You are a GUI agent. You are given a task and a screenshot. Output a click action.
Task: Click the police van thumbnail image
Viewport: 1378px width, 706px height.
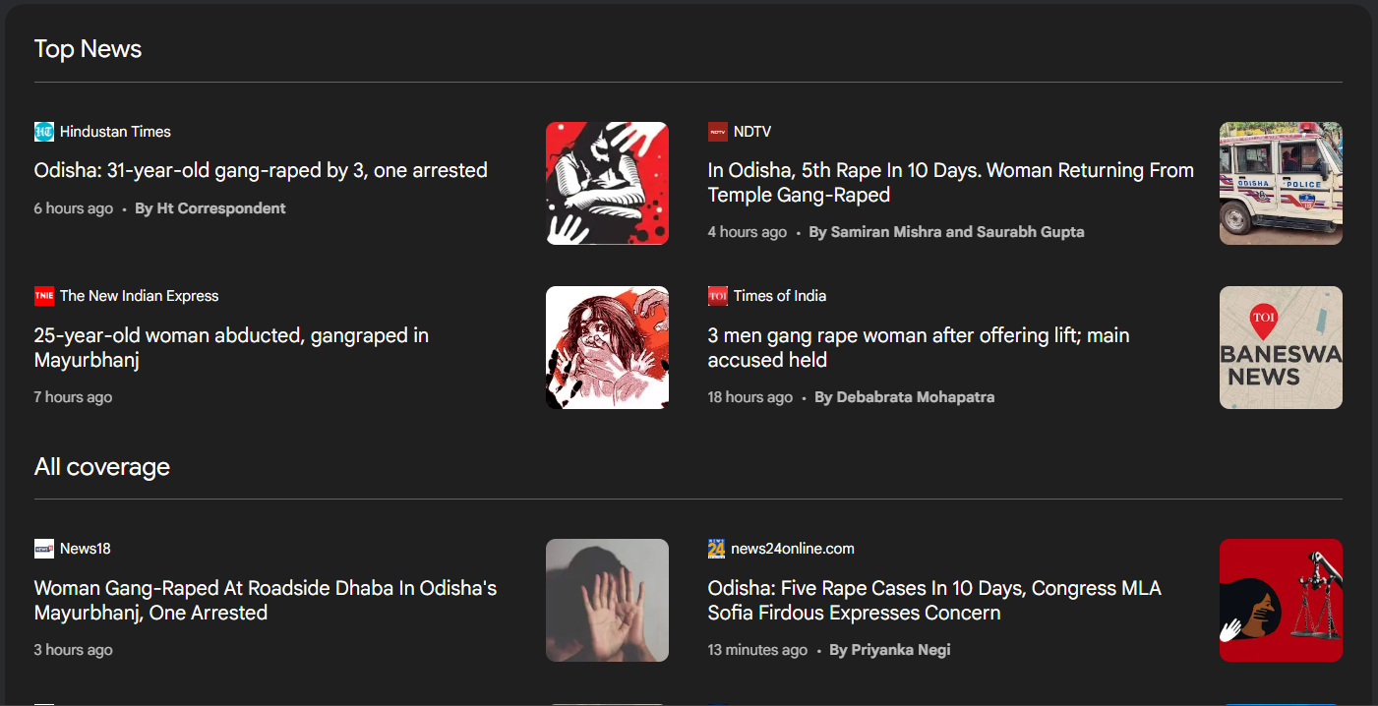(1281, 183)
